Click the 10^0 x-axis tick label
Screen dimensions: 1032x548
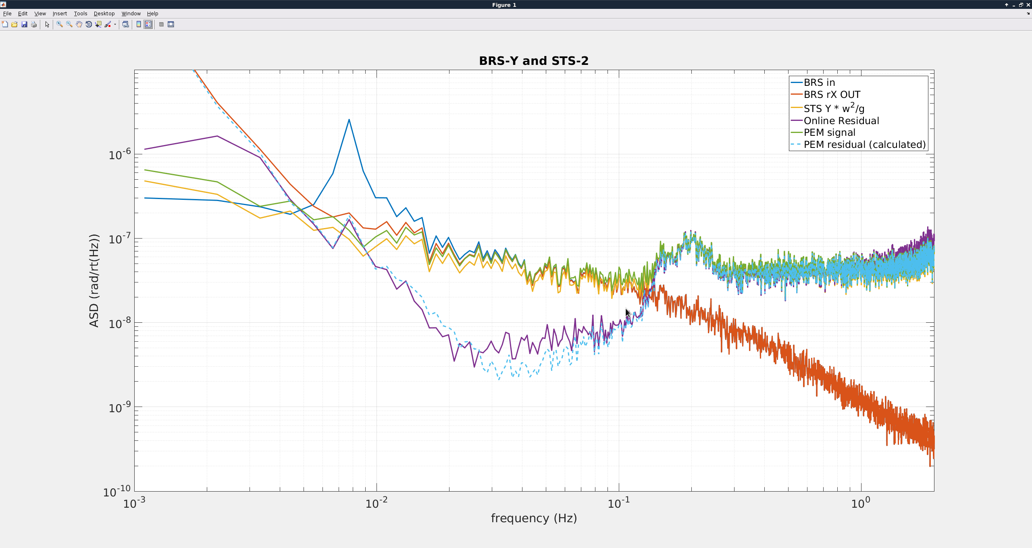(x=861, y=503)
